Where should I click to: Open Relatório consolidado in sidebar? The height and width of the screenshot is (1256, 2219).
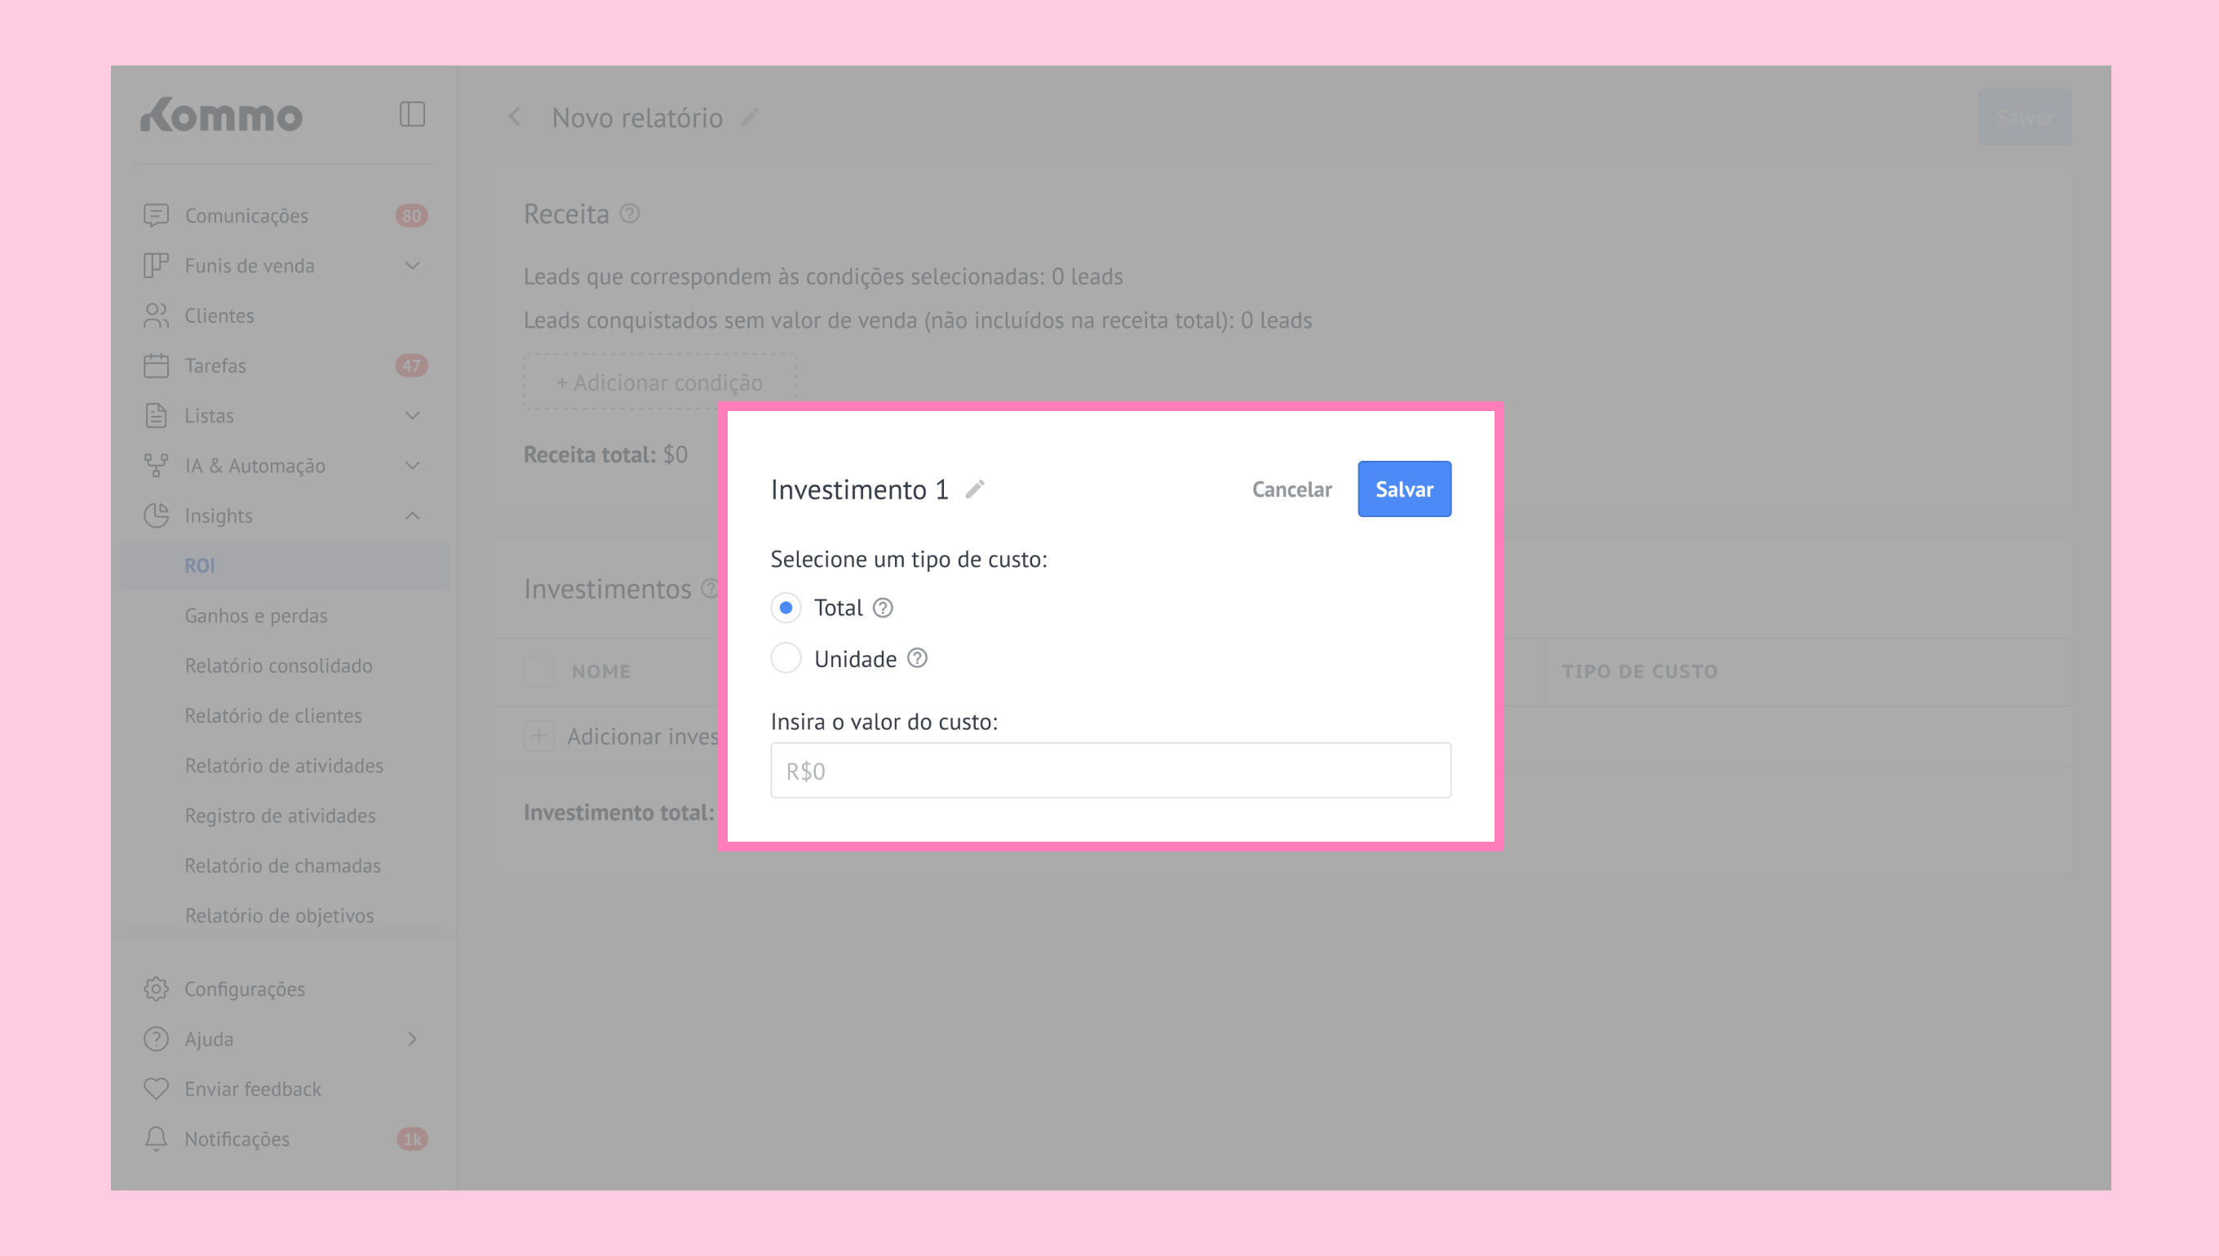(278, 666)
